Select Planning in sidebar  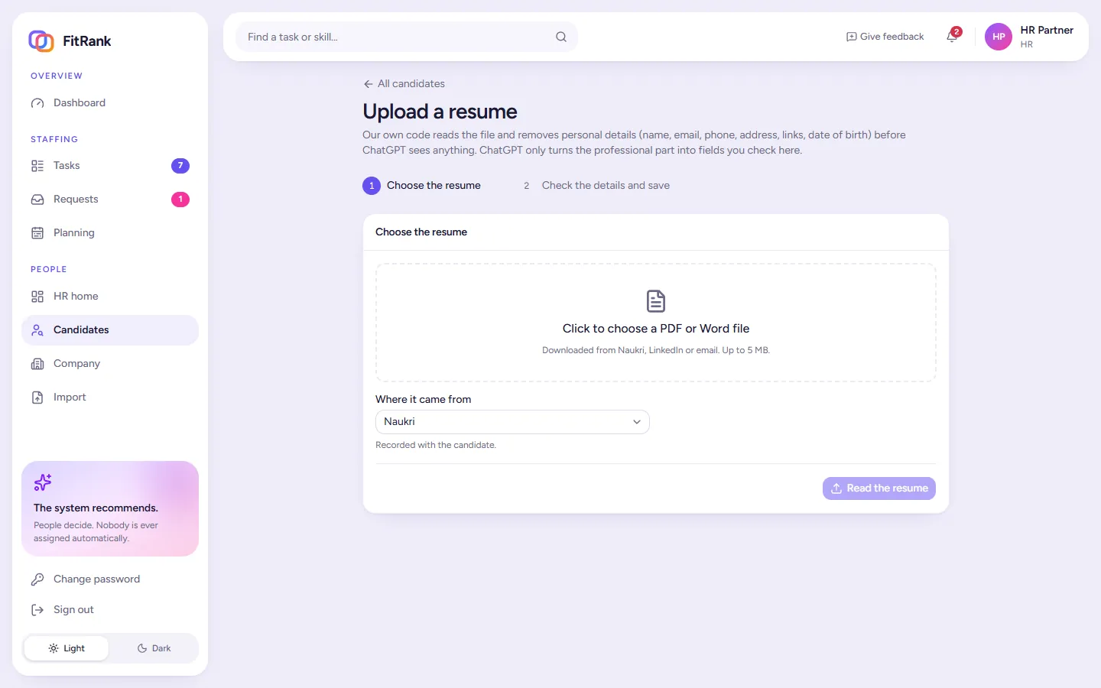[x=110, y=233]
